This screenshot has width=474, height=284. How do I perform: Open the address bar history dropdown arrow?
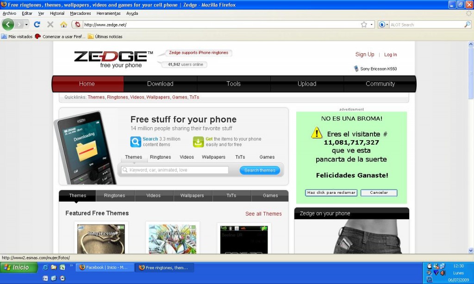point(372,25)
